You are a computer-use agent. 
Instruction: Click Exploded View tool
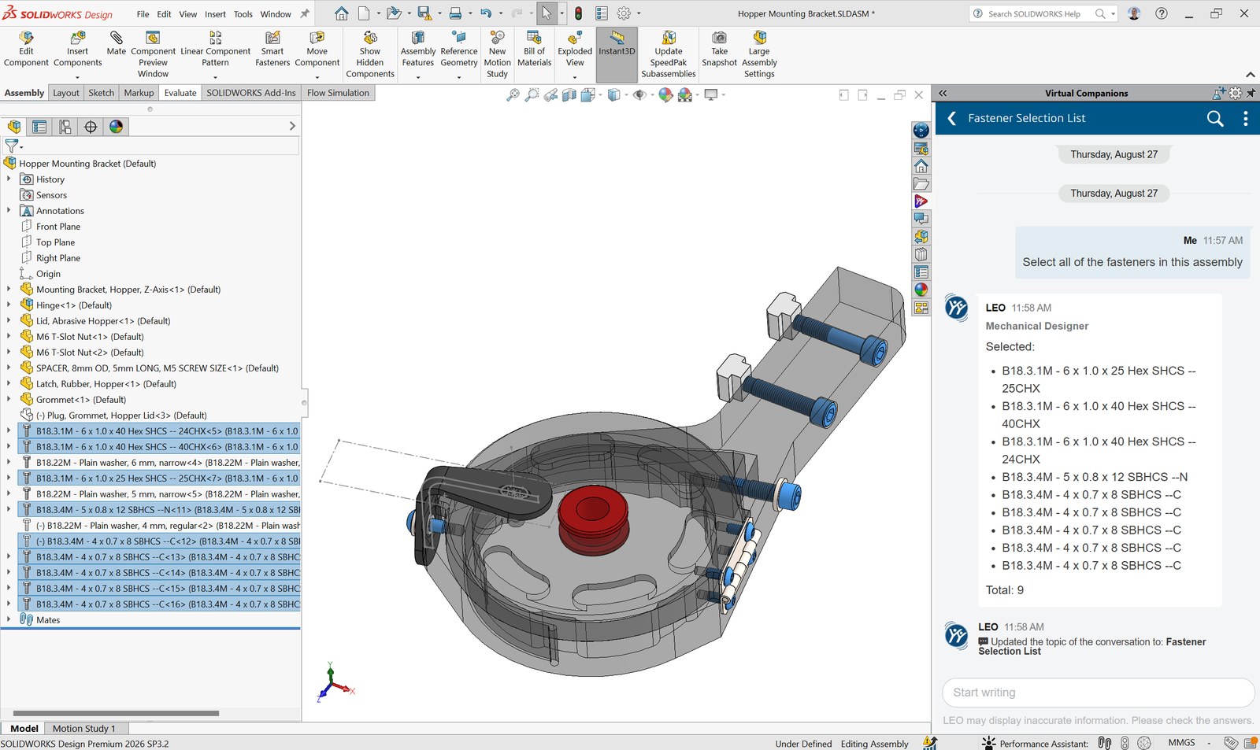(575, 50)
